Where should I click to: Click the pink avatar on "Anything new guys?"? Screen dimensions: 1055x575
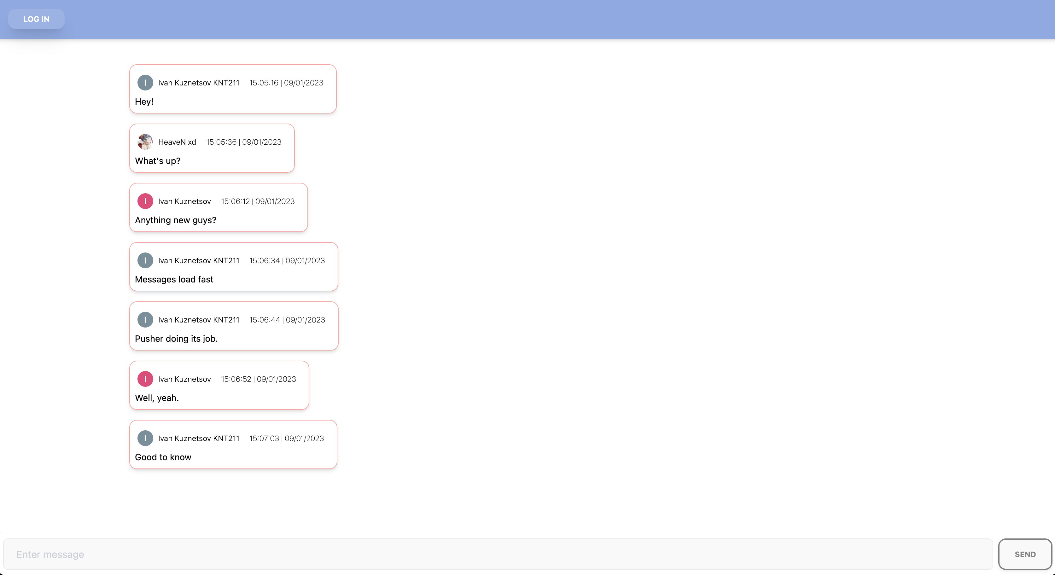pos(145,201)
